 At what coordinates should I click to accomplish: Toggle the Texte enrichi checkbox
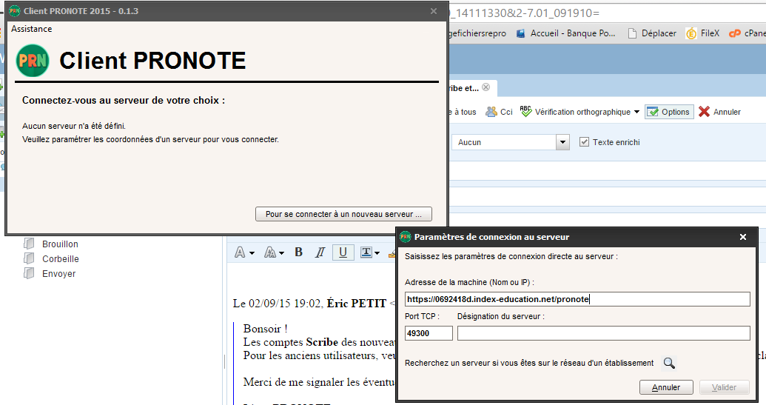point(584,142)
